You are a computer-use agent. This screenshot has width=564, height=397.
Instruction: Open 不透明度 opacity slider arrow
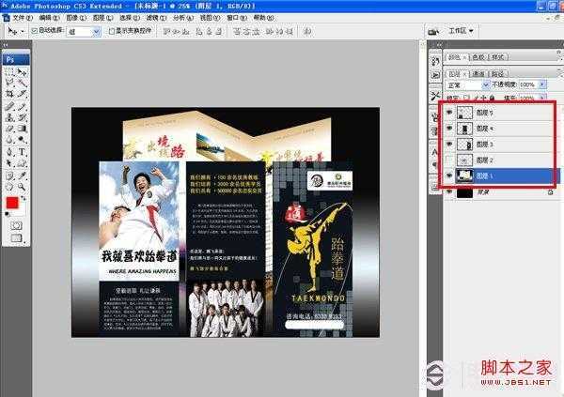pyautogui.click(x=542, y=84)
